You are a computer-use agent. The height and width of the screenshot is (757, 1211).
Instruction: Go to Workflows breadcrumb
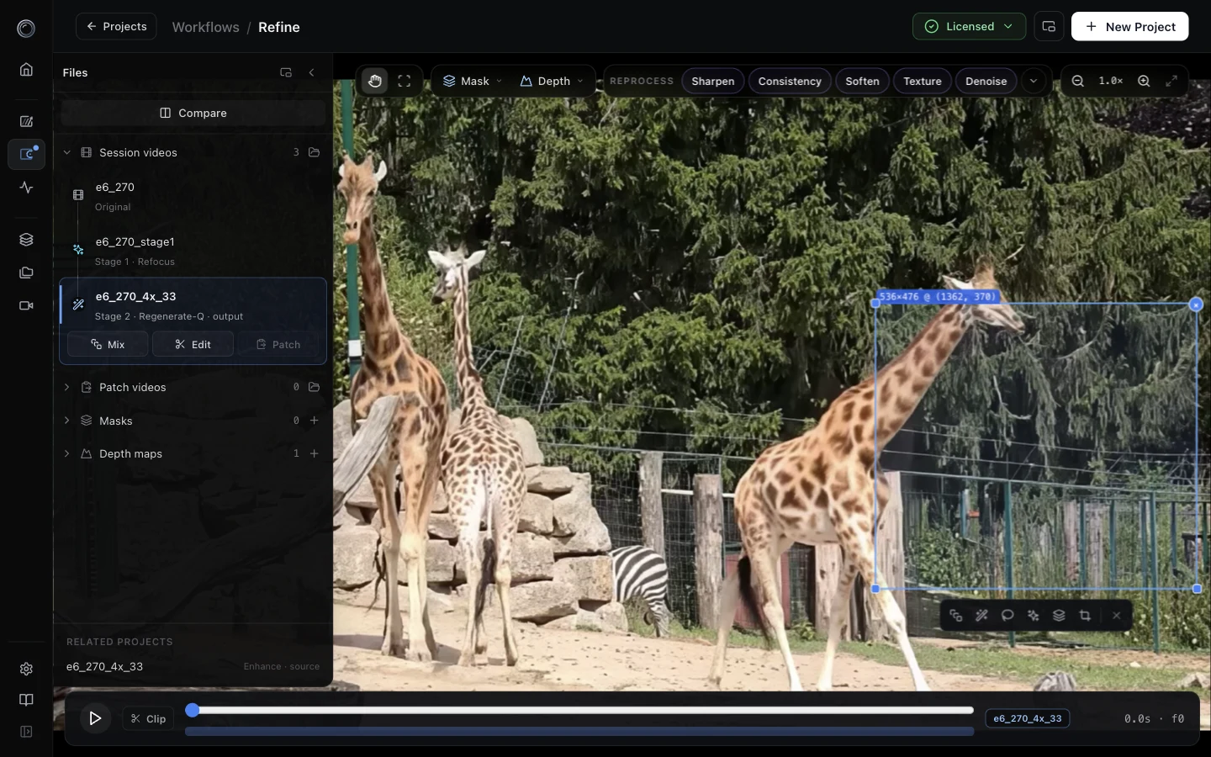pyautogui.click(x=205, y=27)
